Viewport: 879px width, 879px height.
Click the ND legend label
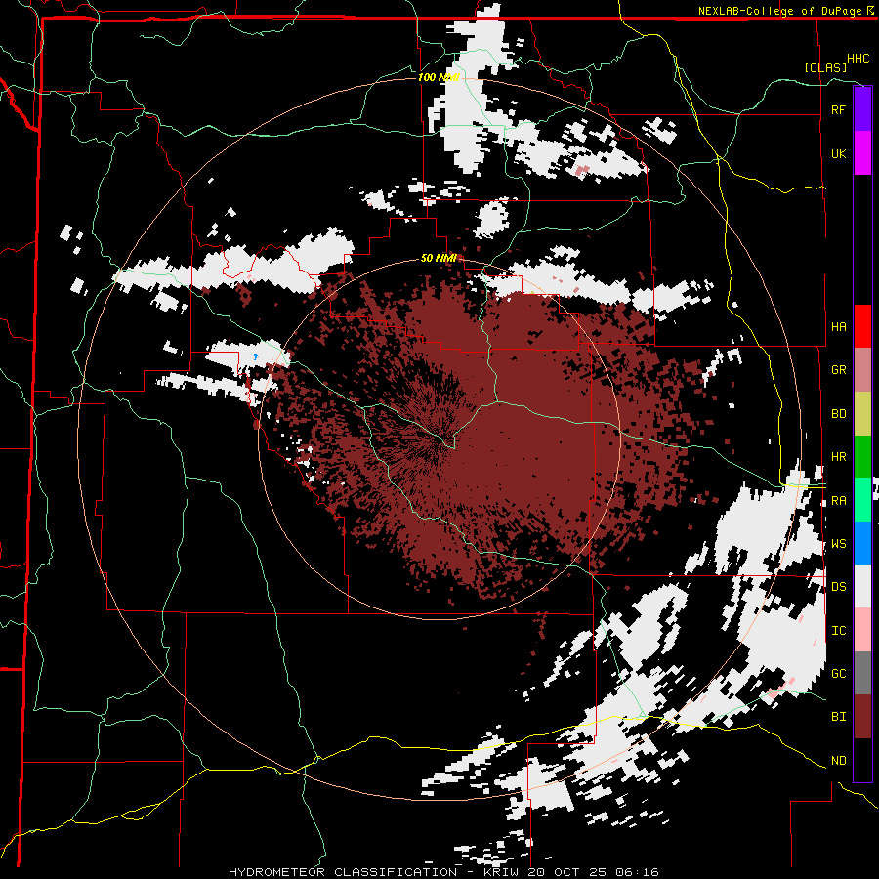point(838,761)
